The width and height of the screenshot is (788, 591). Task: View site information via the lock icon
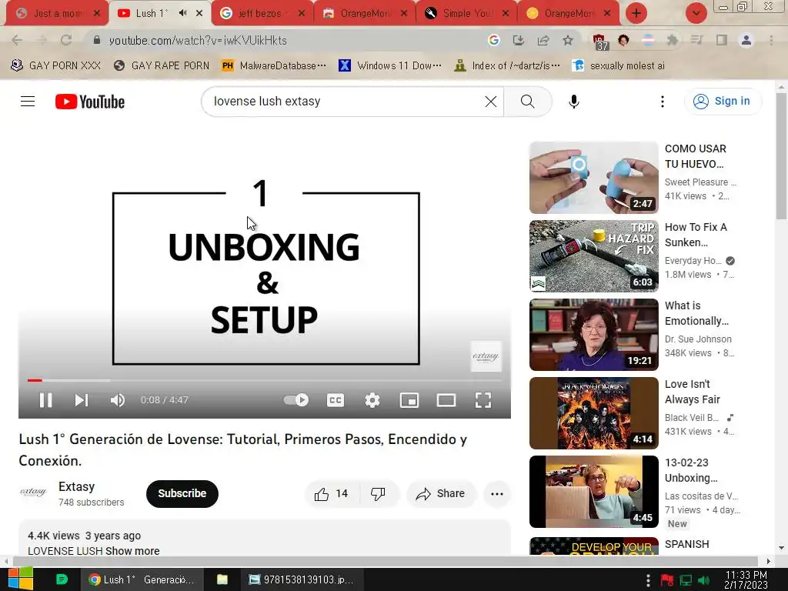(97, 40)
